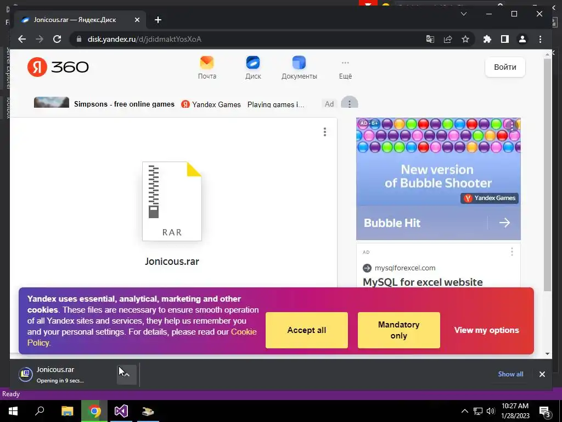
Task: Click the browser forward arrow
Action: pyautogui.click(x=40, y=39)
